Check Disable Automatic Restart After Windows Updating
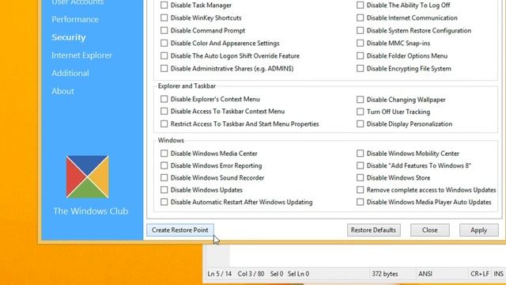506x285 pixels. [164, 202]
